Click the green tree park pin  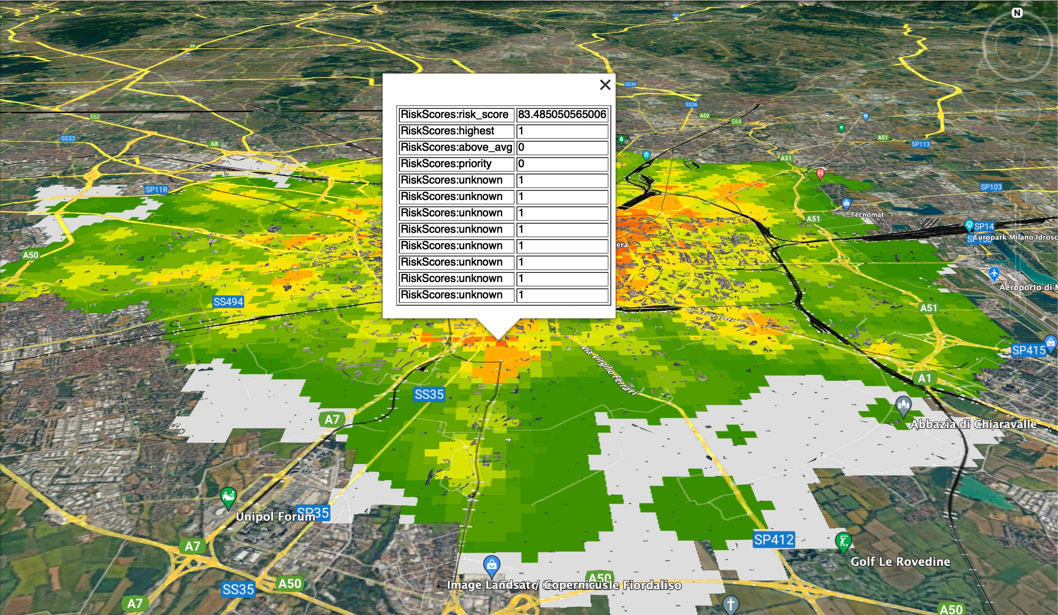(621, 139)
